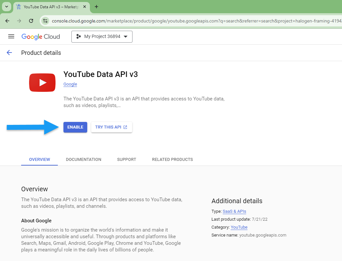Go back in browser history
The image size is (342, 261).
click(x=7, y=21)
